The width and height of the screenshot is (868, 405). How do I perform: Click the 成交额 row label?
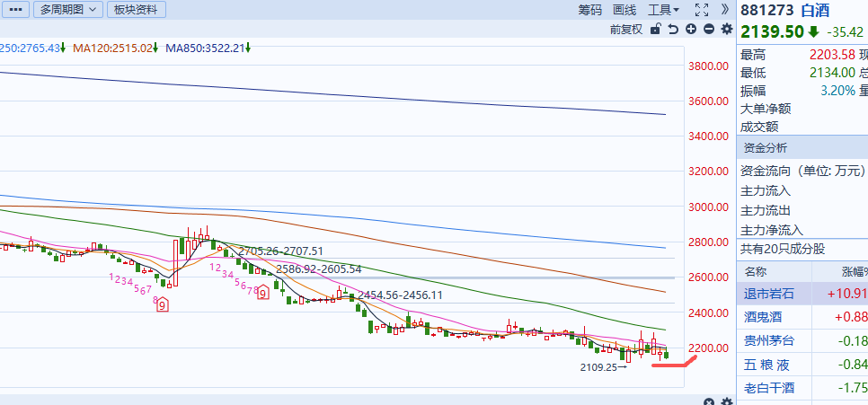tap(759, 127)
